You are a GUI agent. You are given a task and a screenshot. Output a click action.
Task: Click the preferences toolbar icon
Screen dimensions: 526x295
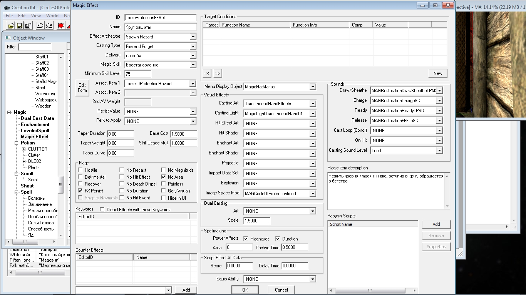[28, 26]
